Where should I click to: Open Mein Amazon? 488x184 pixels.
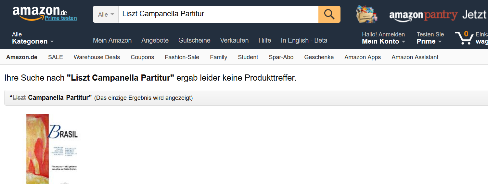(x=112, y=40)
